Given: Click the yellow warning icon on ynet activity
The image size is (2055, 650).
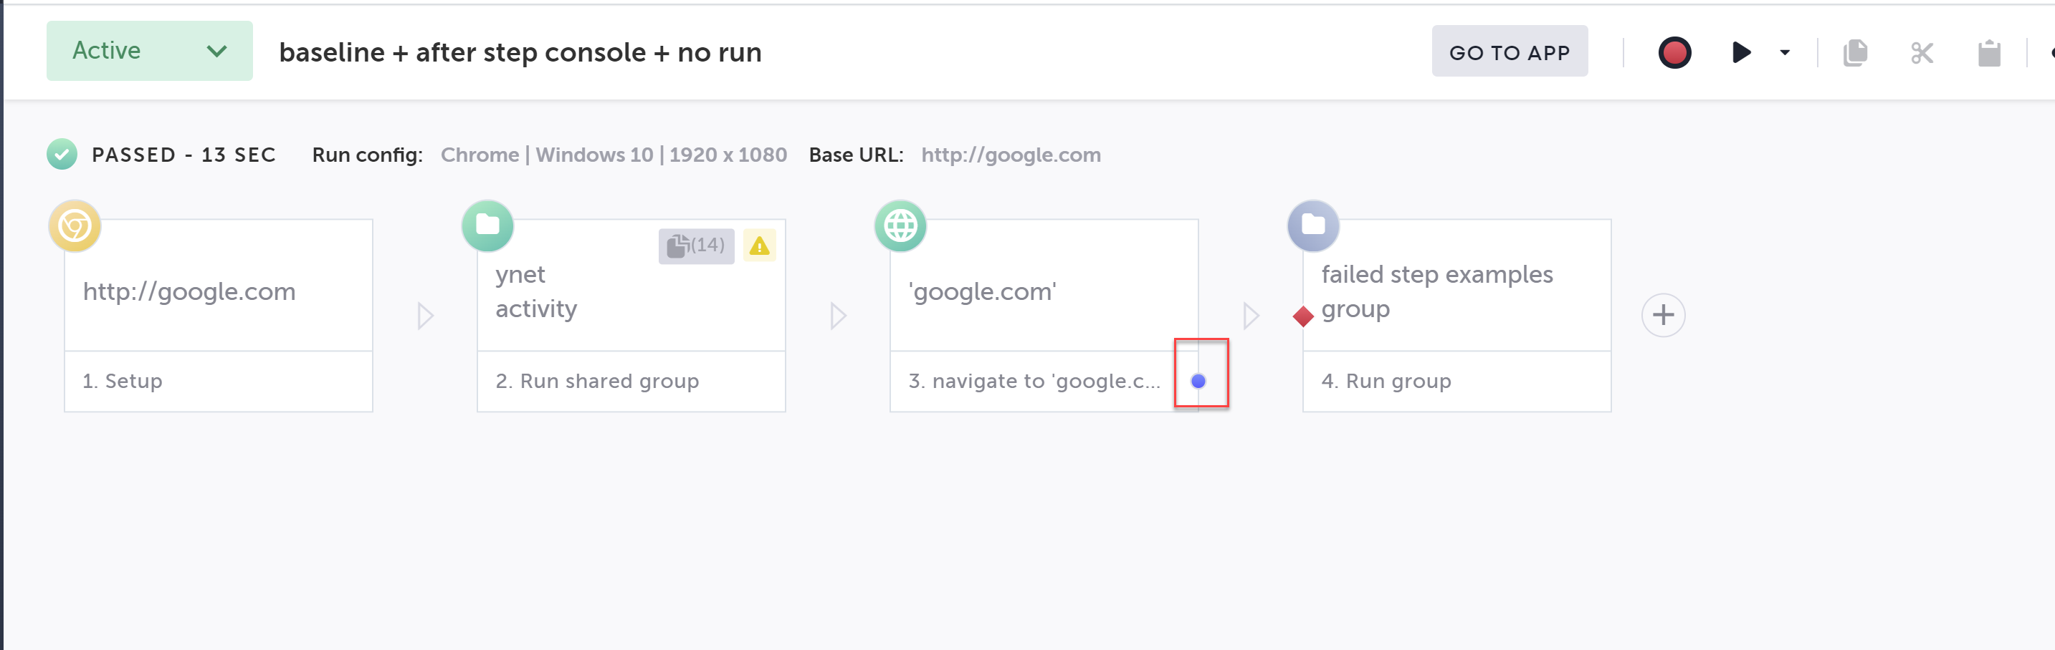Looking at the screenshot, I should click(760, 246).
